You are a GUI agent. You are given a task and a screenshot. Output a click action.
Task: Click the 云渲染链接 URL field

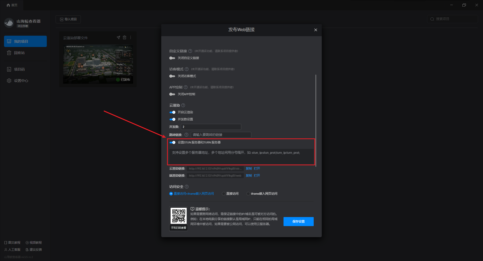click(215, 169)
